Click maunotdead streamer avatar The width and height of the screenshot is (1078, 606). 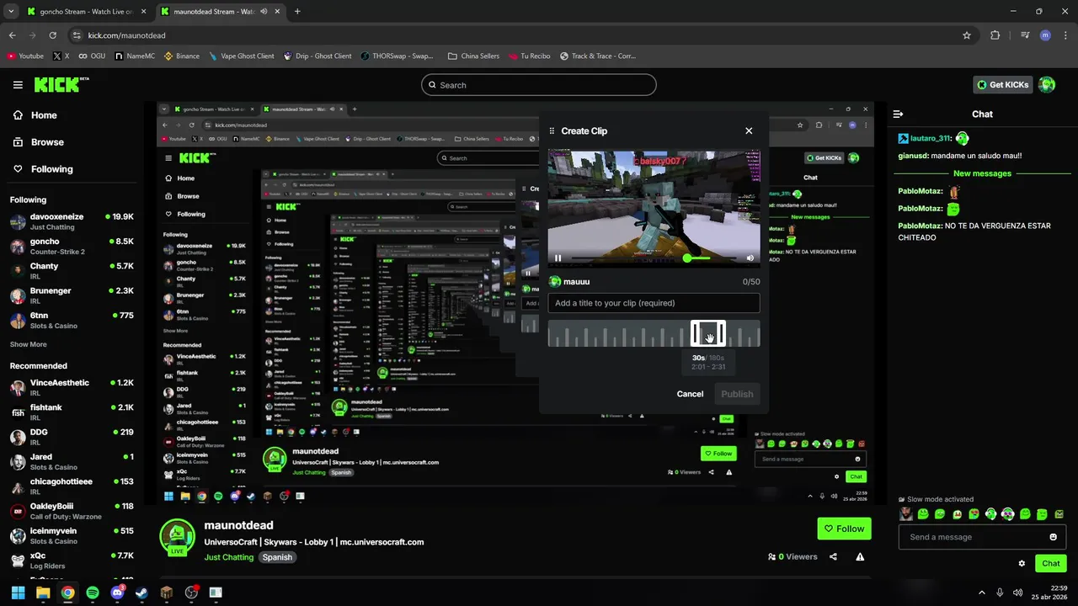coord(178,537)
